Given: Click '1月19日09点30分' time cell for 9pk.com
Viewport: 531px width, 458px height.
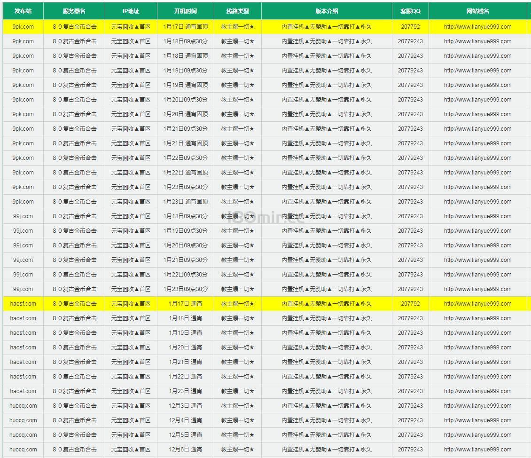Looking at the screenshot, I should point(186,71).
